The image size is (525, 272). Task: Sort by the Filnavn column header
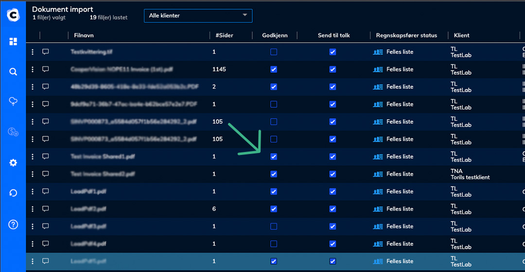click(84, 35)
